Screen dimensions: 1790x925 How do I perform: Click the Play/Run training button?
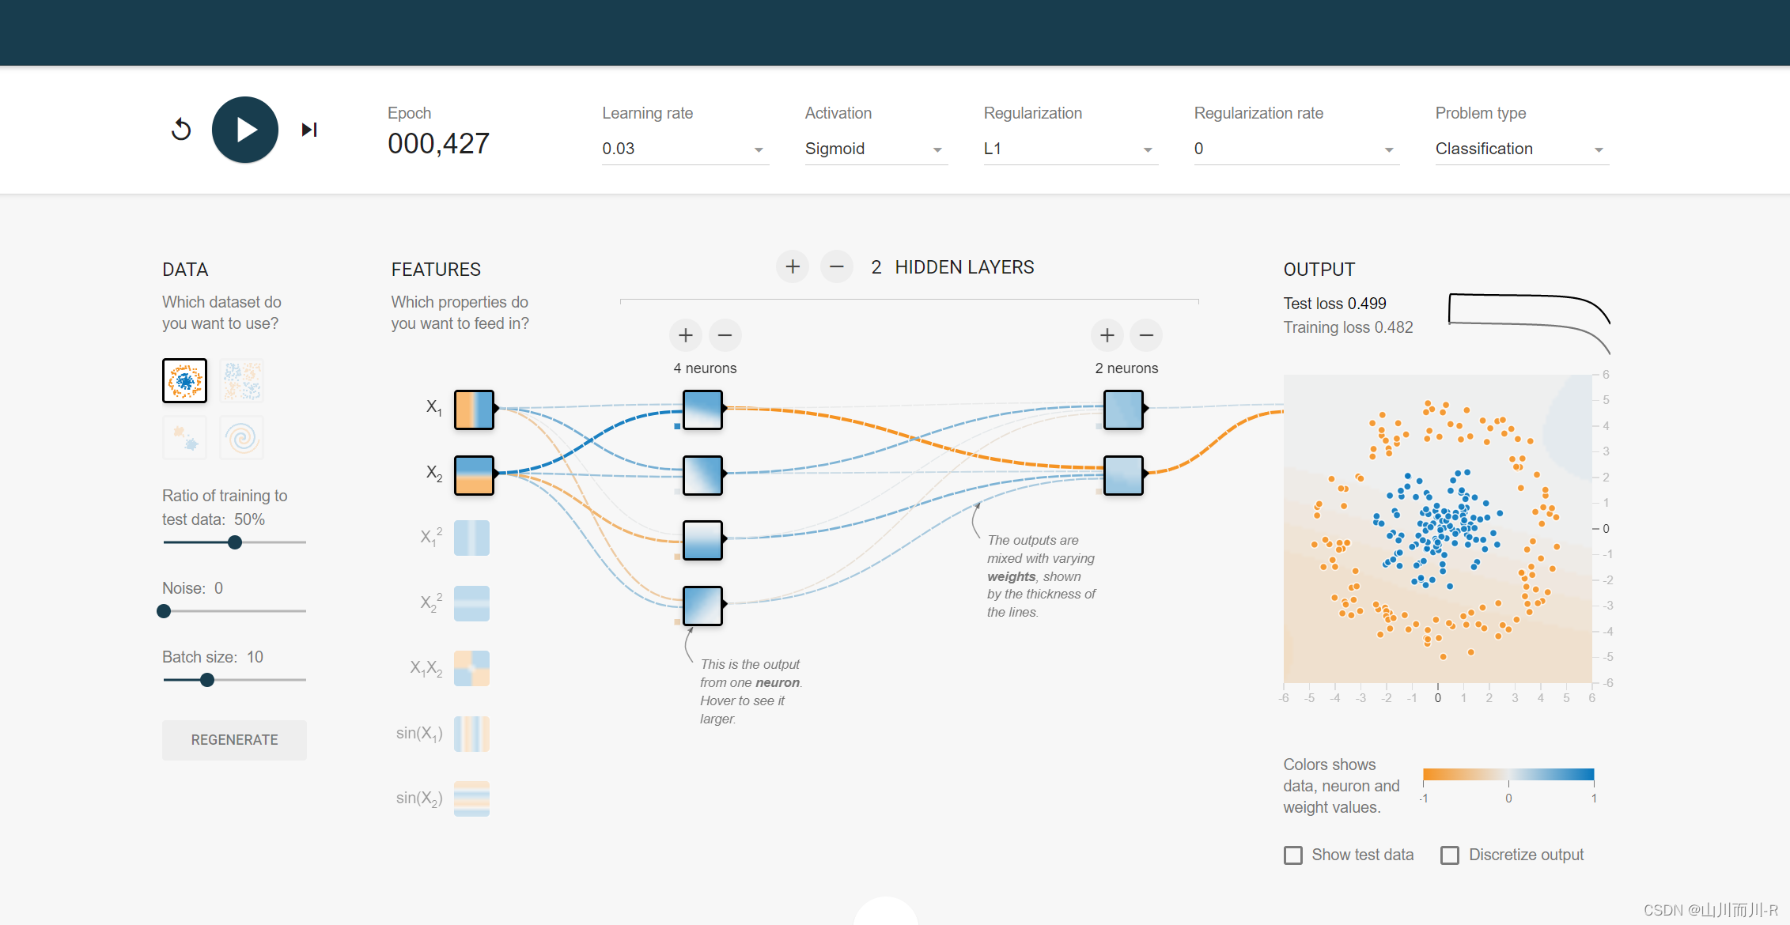[243, 131]
